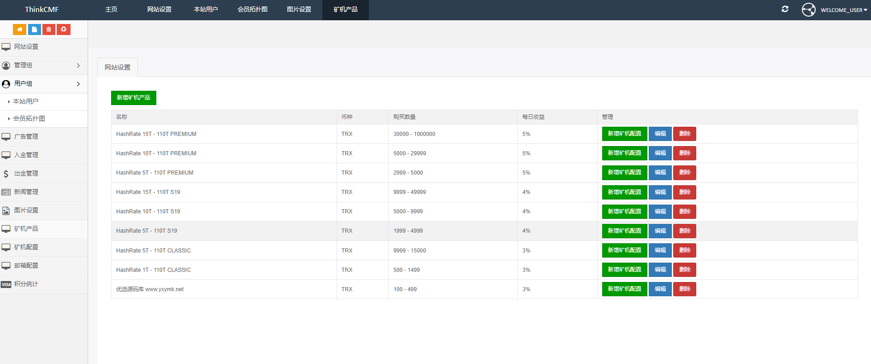Click the refresh icon in the top bar
This screenshot has height=364, width=871.
[785, 9]
